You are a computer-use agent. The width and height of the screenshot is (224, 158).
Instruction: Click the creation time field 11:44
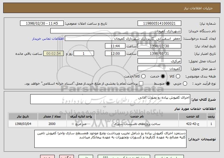[x=115, y=46]
